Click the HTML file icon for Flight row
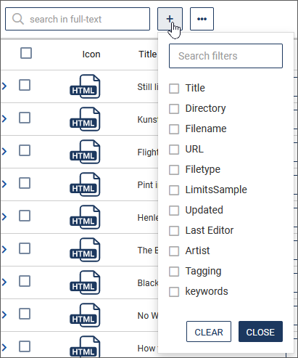298x358 pixels. coord(85,152)
